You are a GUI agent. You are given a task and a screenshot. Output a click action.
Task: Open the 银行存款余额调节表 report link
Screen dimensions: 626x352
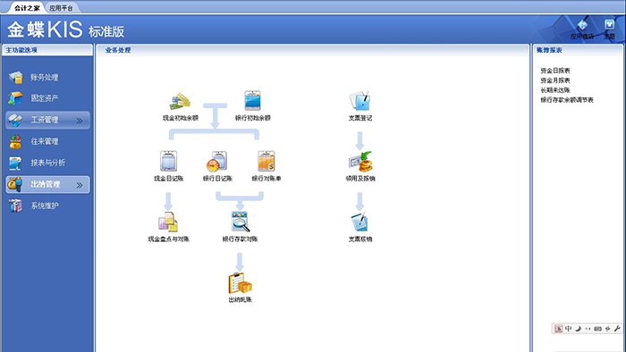tap(567, 100)
